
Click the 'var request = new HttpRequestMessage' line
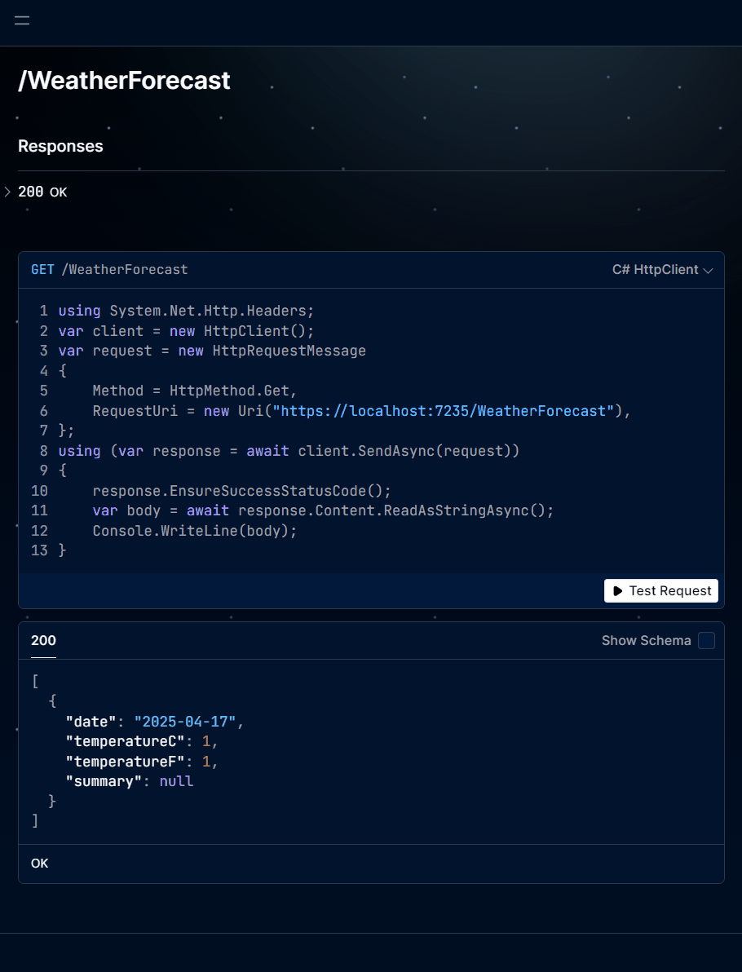[x=212, y=351]
